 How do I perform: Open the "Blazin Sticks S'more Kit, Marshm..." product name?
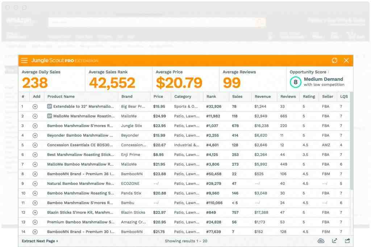click(80, 212)
